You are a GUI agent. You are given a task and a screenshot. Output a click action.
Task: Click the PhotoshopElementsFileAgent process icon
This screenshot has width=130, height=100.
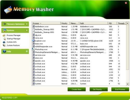(x=34, y=52)
